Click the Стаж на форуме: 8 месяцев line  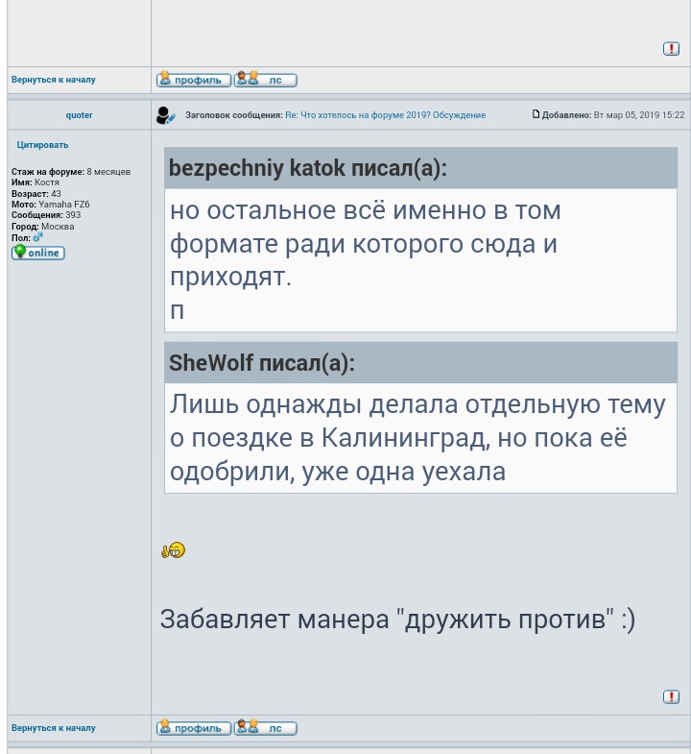71,172
